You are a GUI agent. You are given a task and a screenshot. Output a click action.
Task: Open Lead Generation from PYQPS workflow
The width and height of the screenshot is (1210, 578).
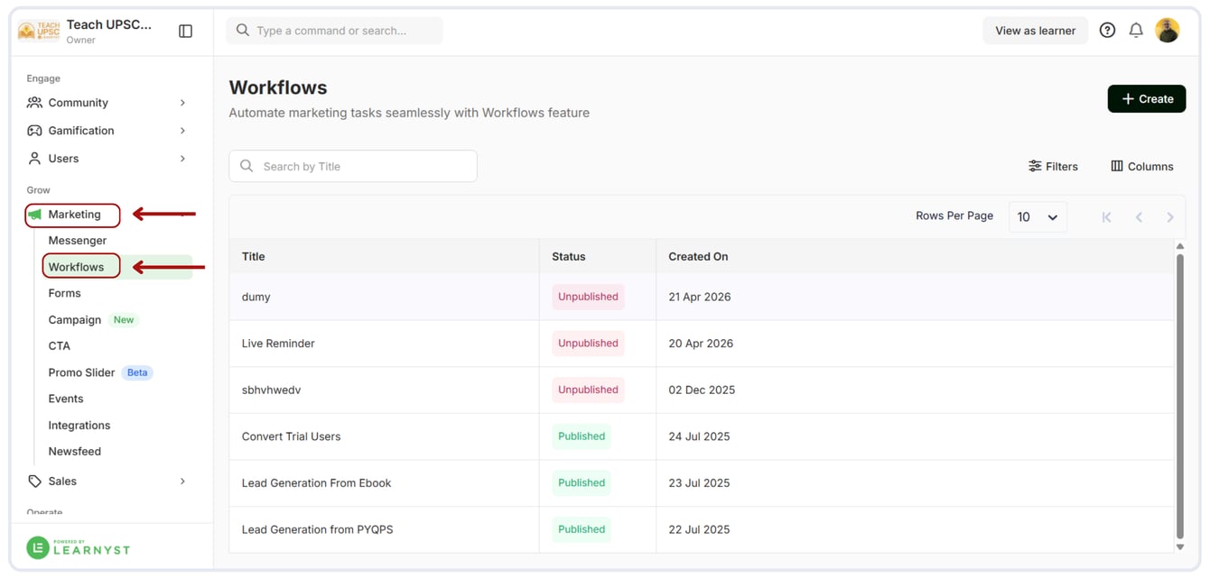(318, 530)
